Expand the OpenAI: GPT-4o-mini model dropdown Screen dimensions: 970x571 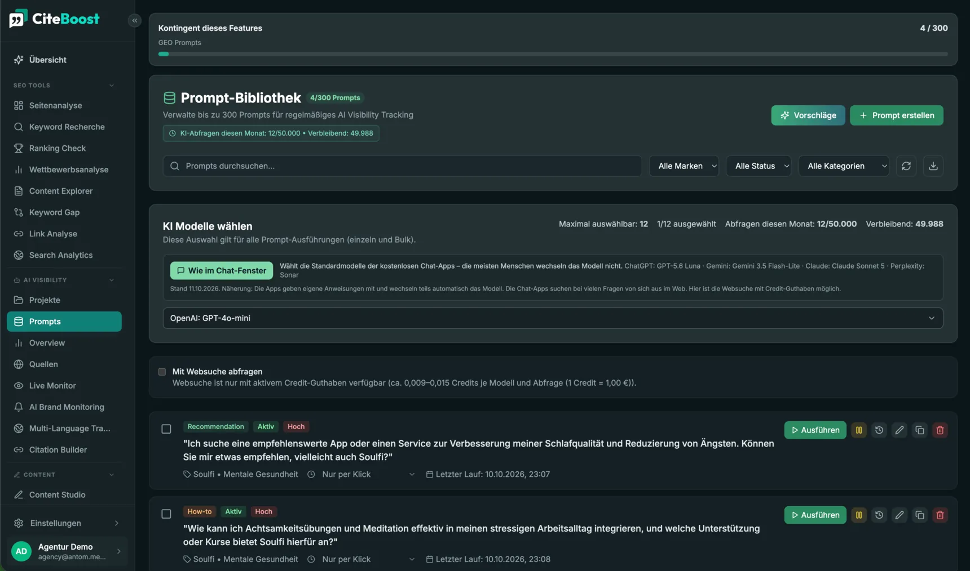pos(553,318)
